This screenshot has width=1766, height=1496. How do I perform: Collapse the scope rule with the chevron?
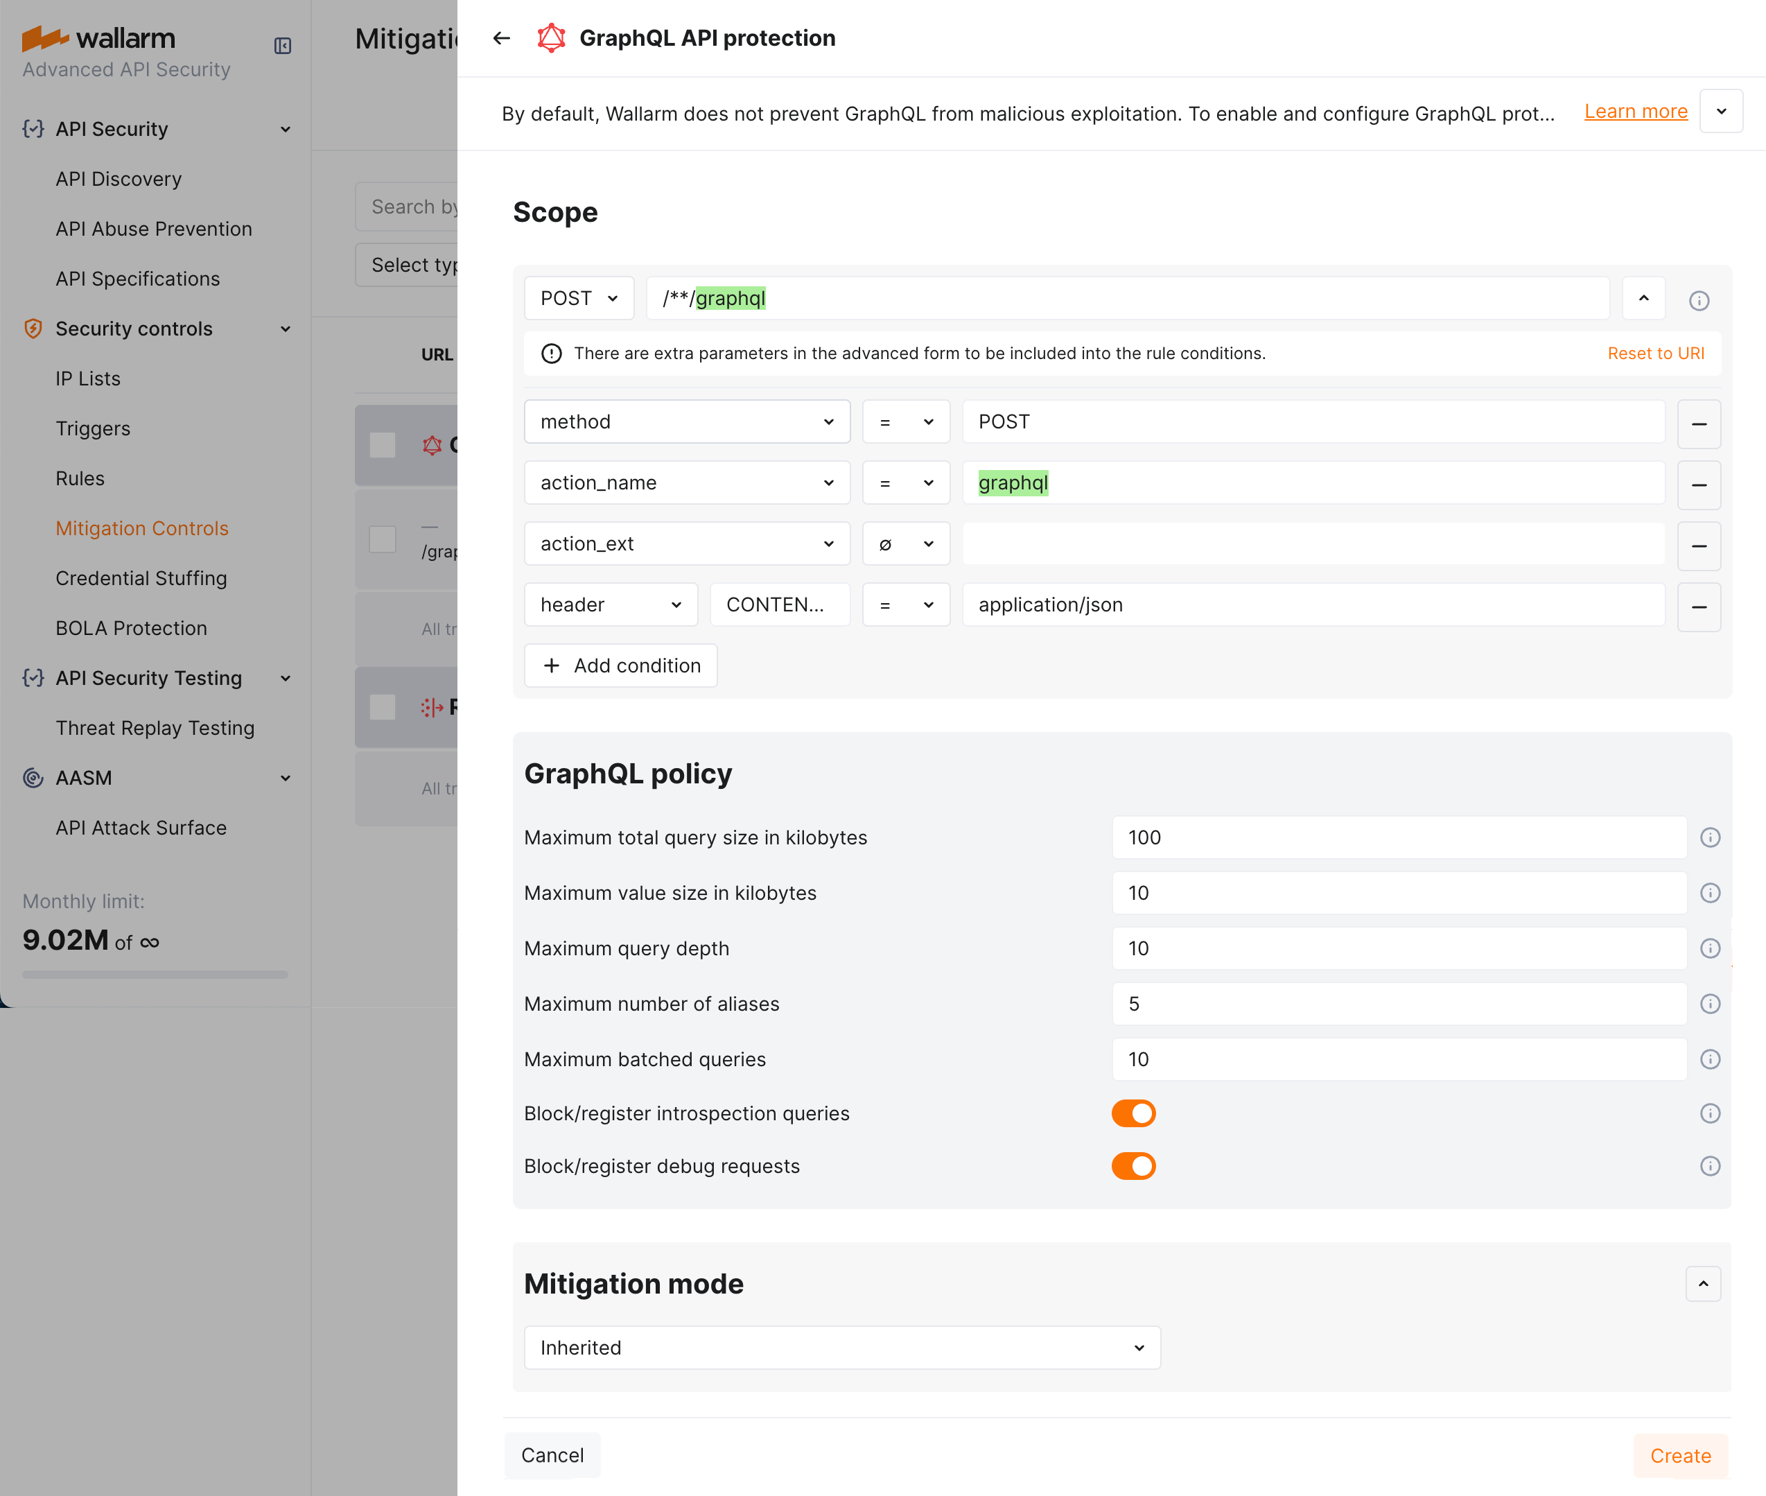click(x=1643, y=297)
